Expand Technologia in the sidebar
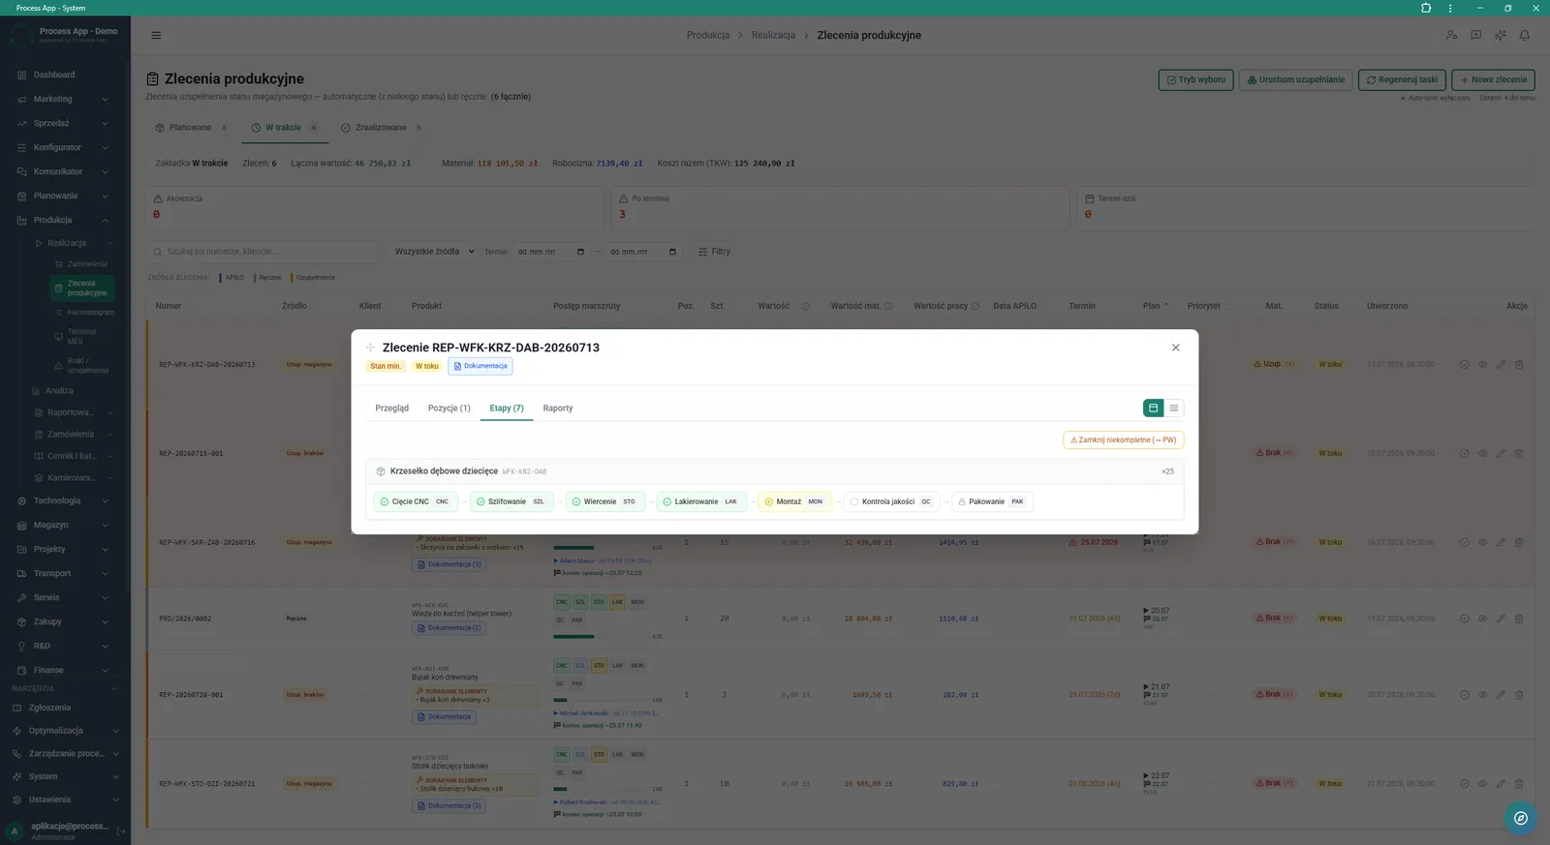 coord(64,500)
